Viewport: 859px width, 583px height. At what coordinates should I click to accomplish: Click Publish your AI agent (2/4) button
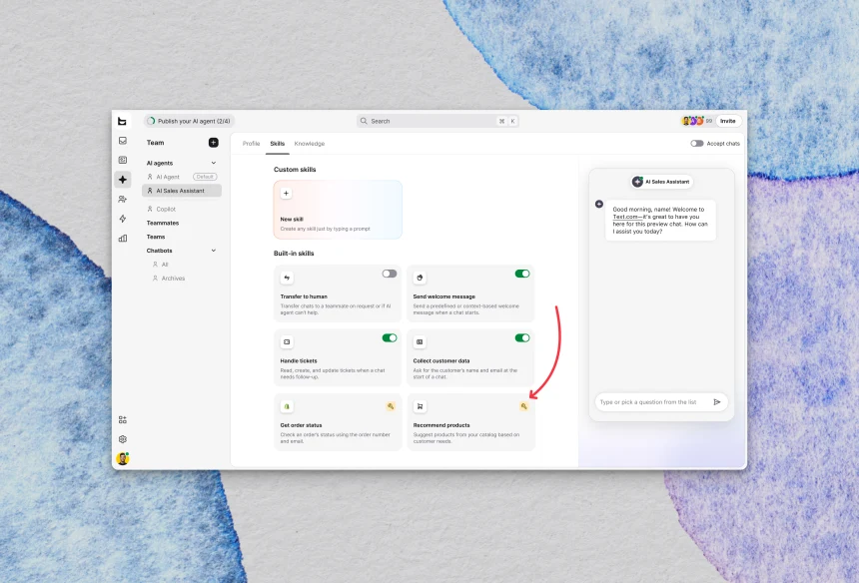click(x=190, y=121)
